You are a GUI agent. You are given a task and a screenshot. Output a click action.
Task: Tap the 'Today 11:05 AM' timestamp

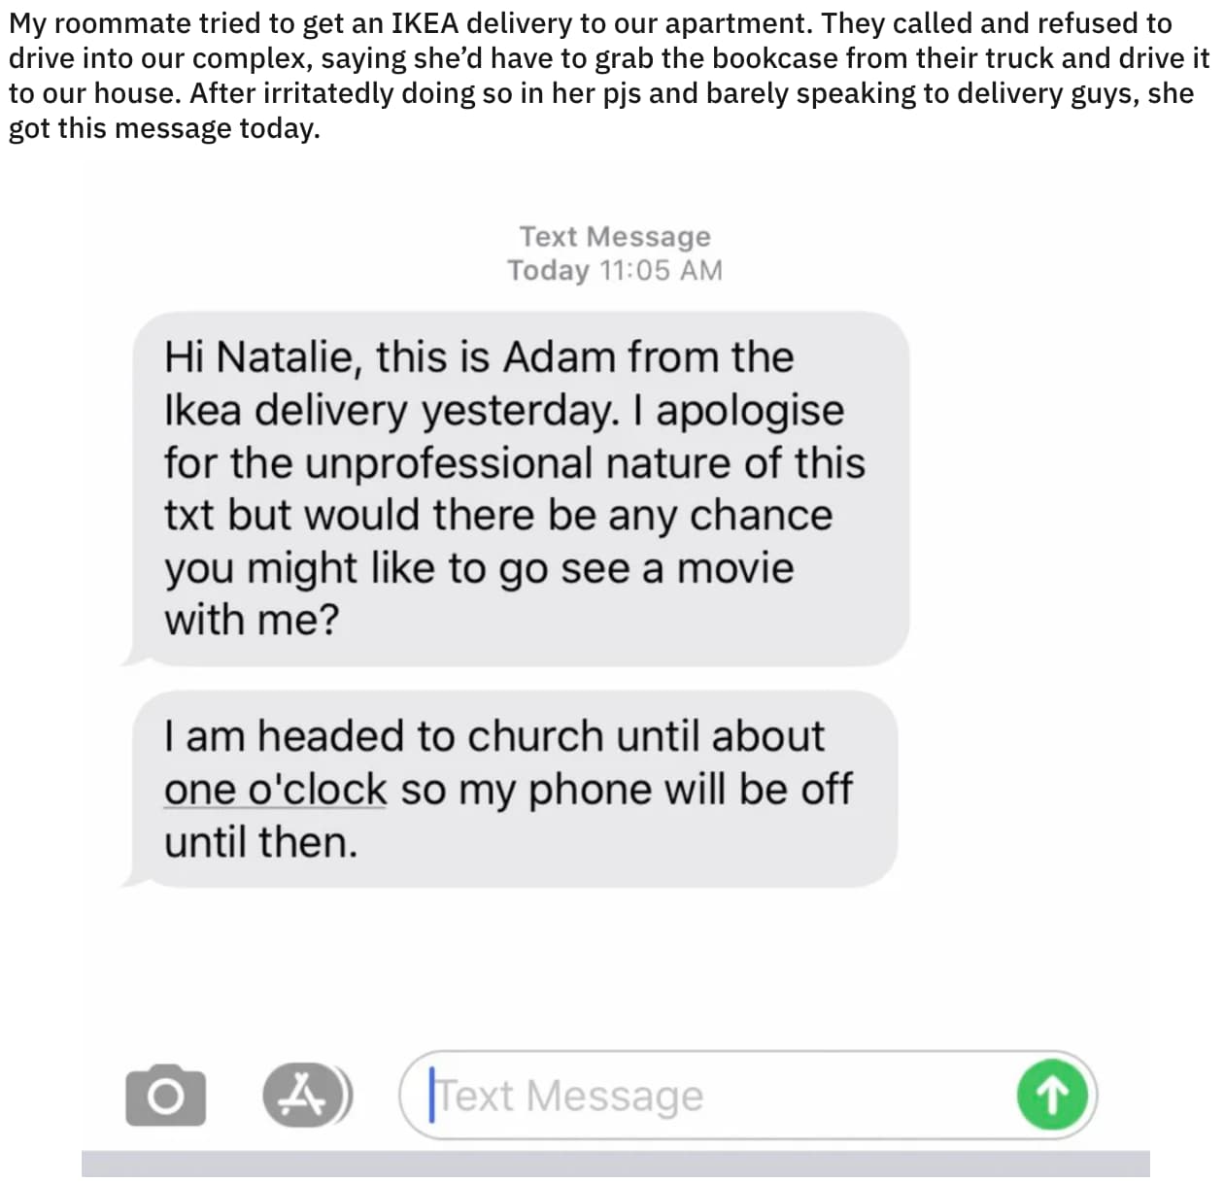click(614, 270)
